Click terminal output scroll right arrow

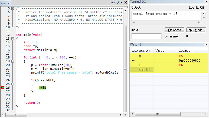click(x=199, y=23)
